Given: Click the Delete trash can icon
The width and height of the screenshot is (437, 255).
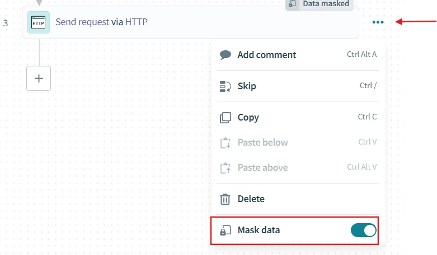Looking at the screenshot, I should coord(225,199).
